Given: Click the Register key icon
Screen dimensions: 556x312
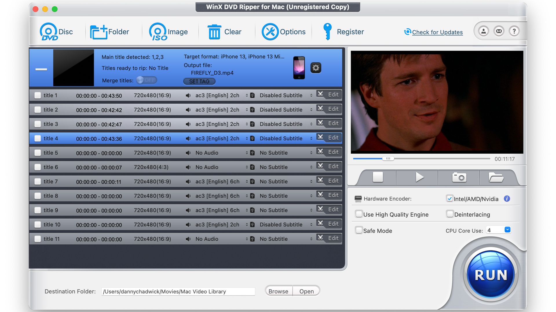Looking at the screenshot, I should [x=327, y=31].
